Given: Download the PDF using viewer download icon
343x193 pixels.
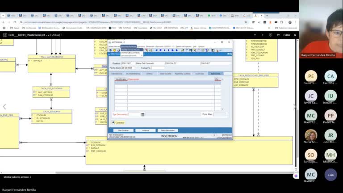Looking at the screenshot, I should 263,35.
